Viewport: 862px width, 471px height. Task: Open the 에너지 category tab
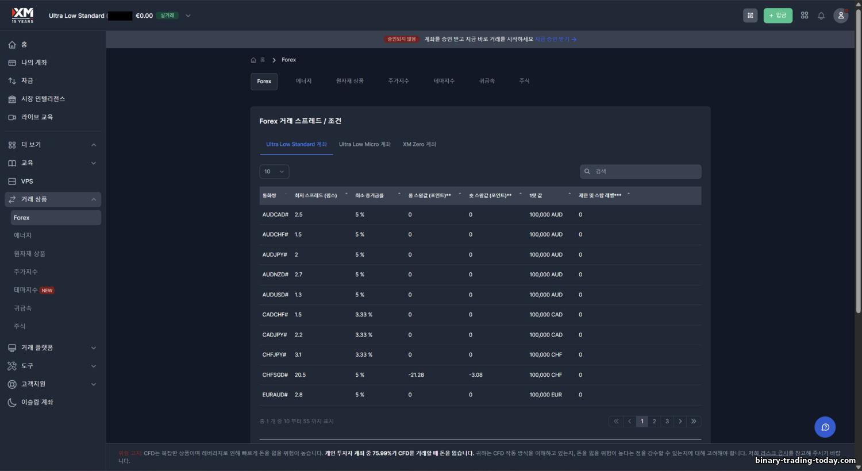[x=303, y=81]
